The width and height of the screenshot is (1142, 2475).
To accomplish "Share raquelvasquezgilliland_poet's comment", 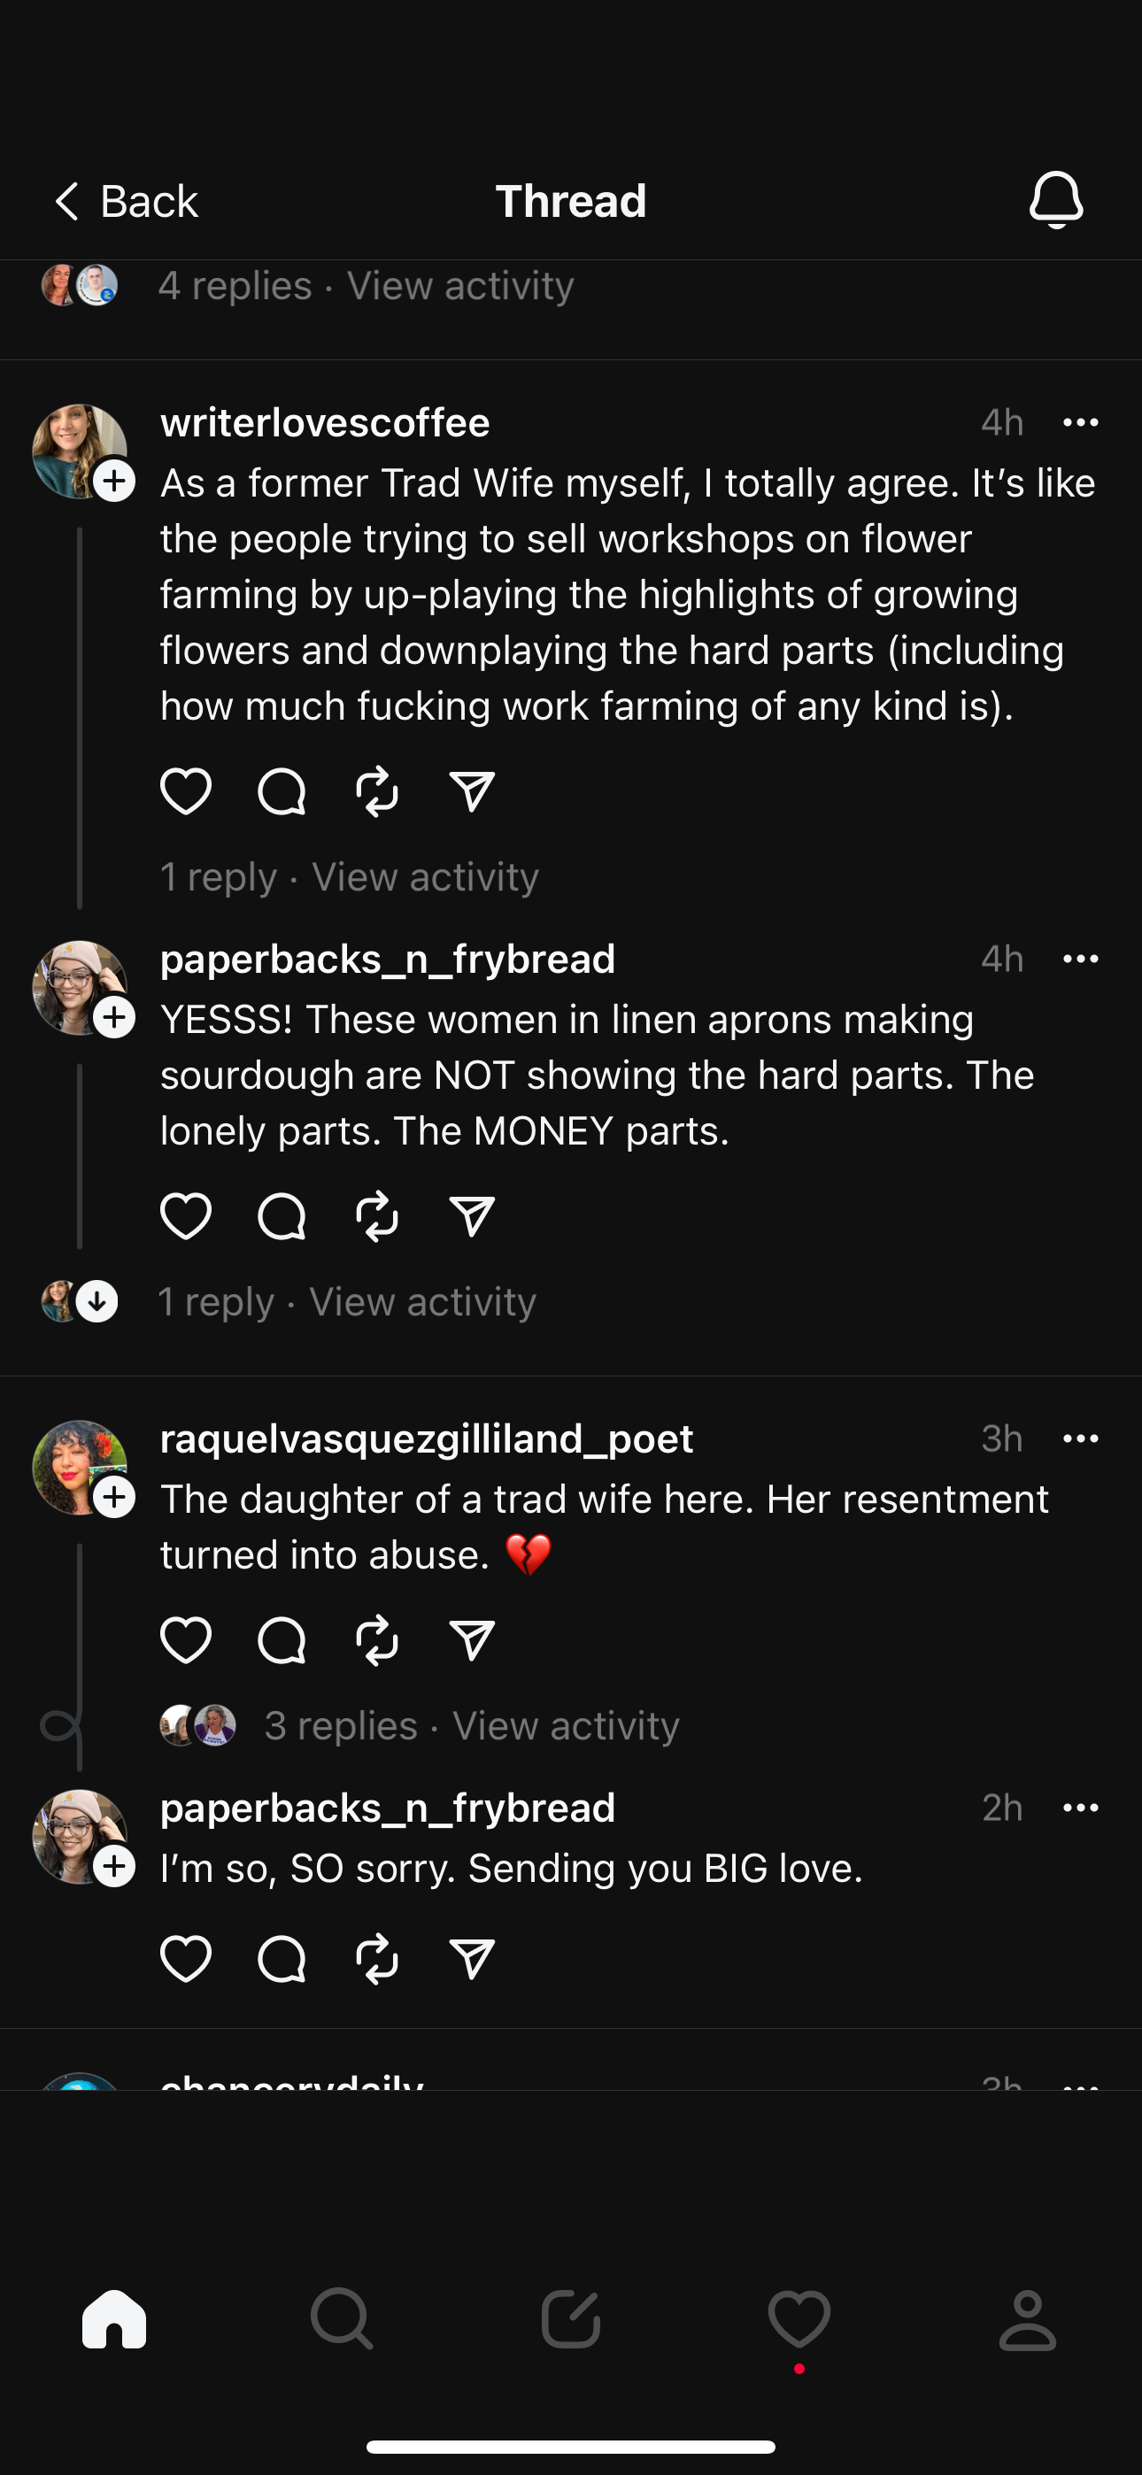I will click(472, 1640).
